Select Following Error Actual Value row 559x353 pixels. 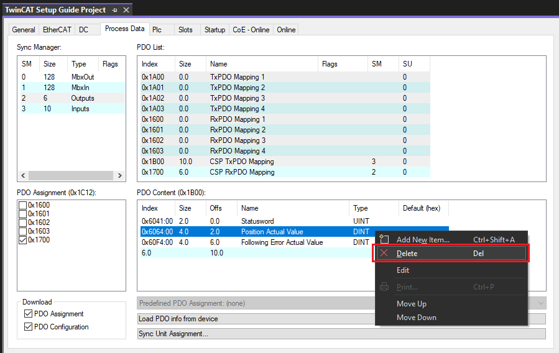(257, 242)
